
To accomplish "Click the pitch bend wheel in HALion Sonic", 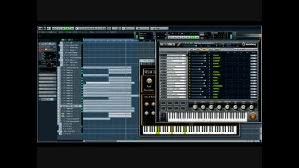I will click(162, 117).
